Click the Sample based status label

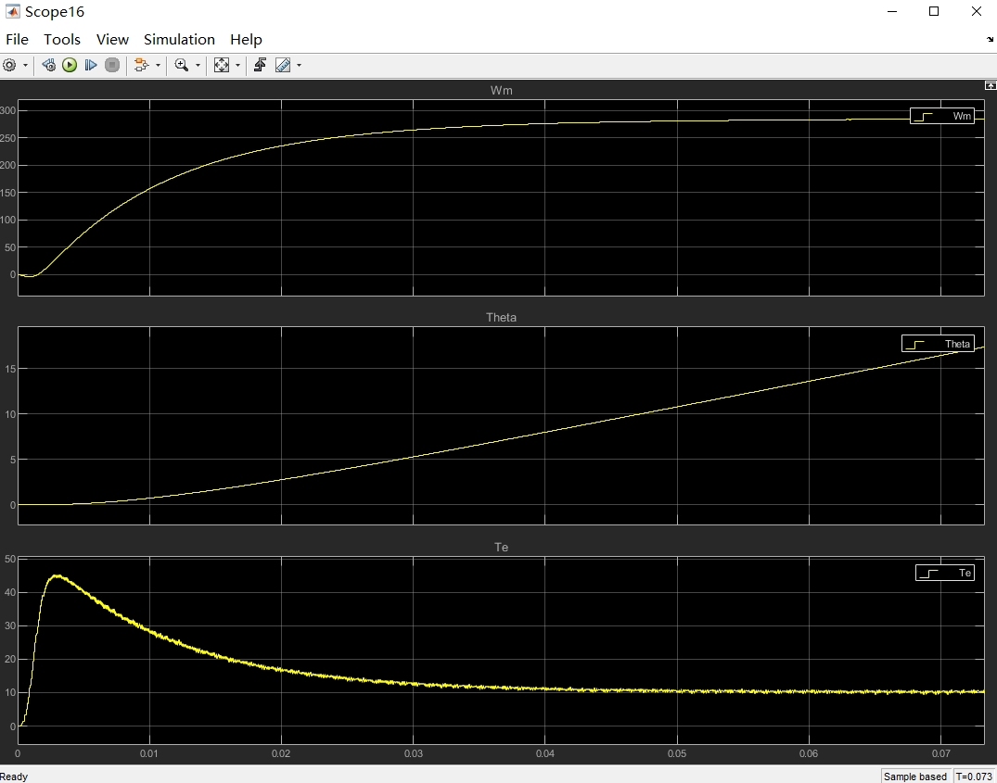point(915,776)
